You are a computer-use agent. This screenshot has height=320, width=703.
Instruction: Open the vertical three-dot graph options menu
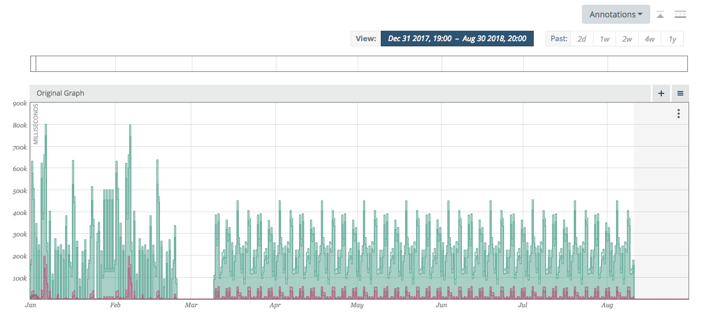coord(679,114)
